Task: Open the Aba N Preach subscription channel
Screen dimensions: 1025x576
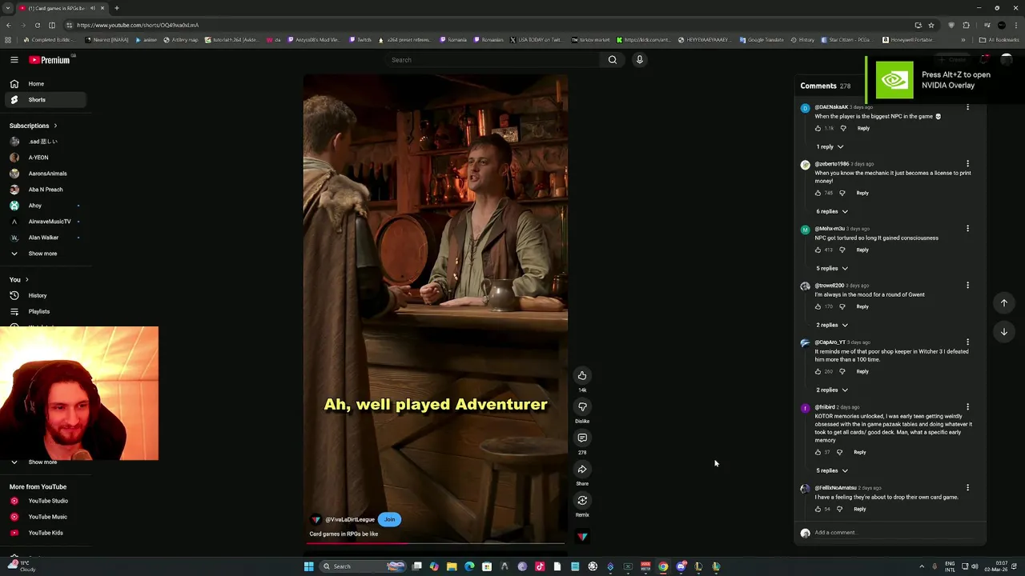Action: click(x=44, y=190)
